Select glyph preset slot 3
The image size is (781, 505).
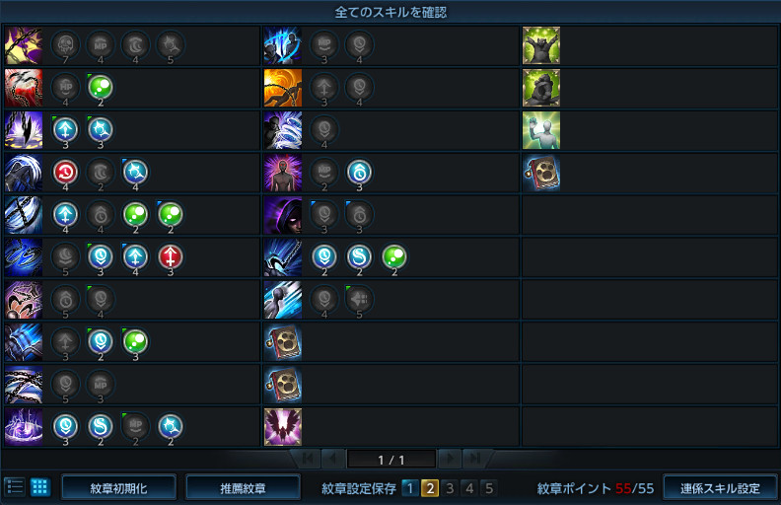tap(450, 488)
